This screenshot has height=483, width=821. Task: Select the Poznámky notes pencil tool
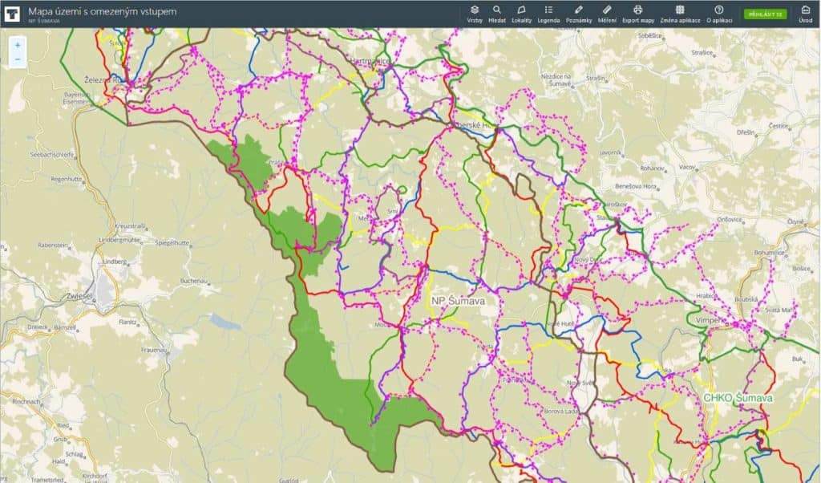[x=579, y=13]
